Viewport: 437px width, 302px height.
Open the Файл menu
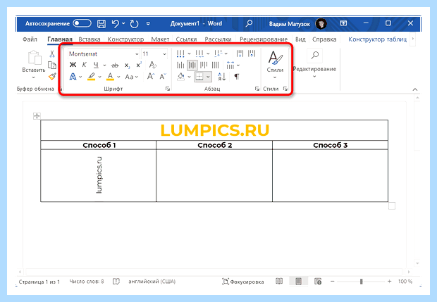(30, 39)
